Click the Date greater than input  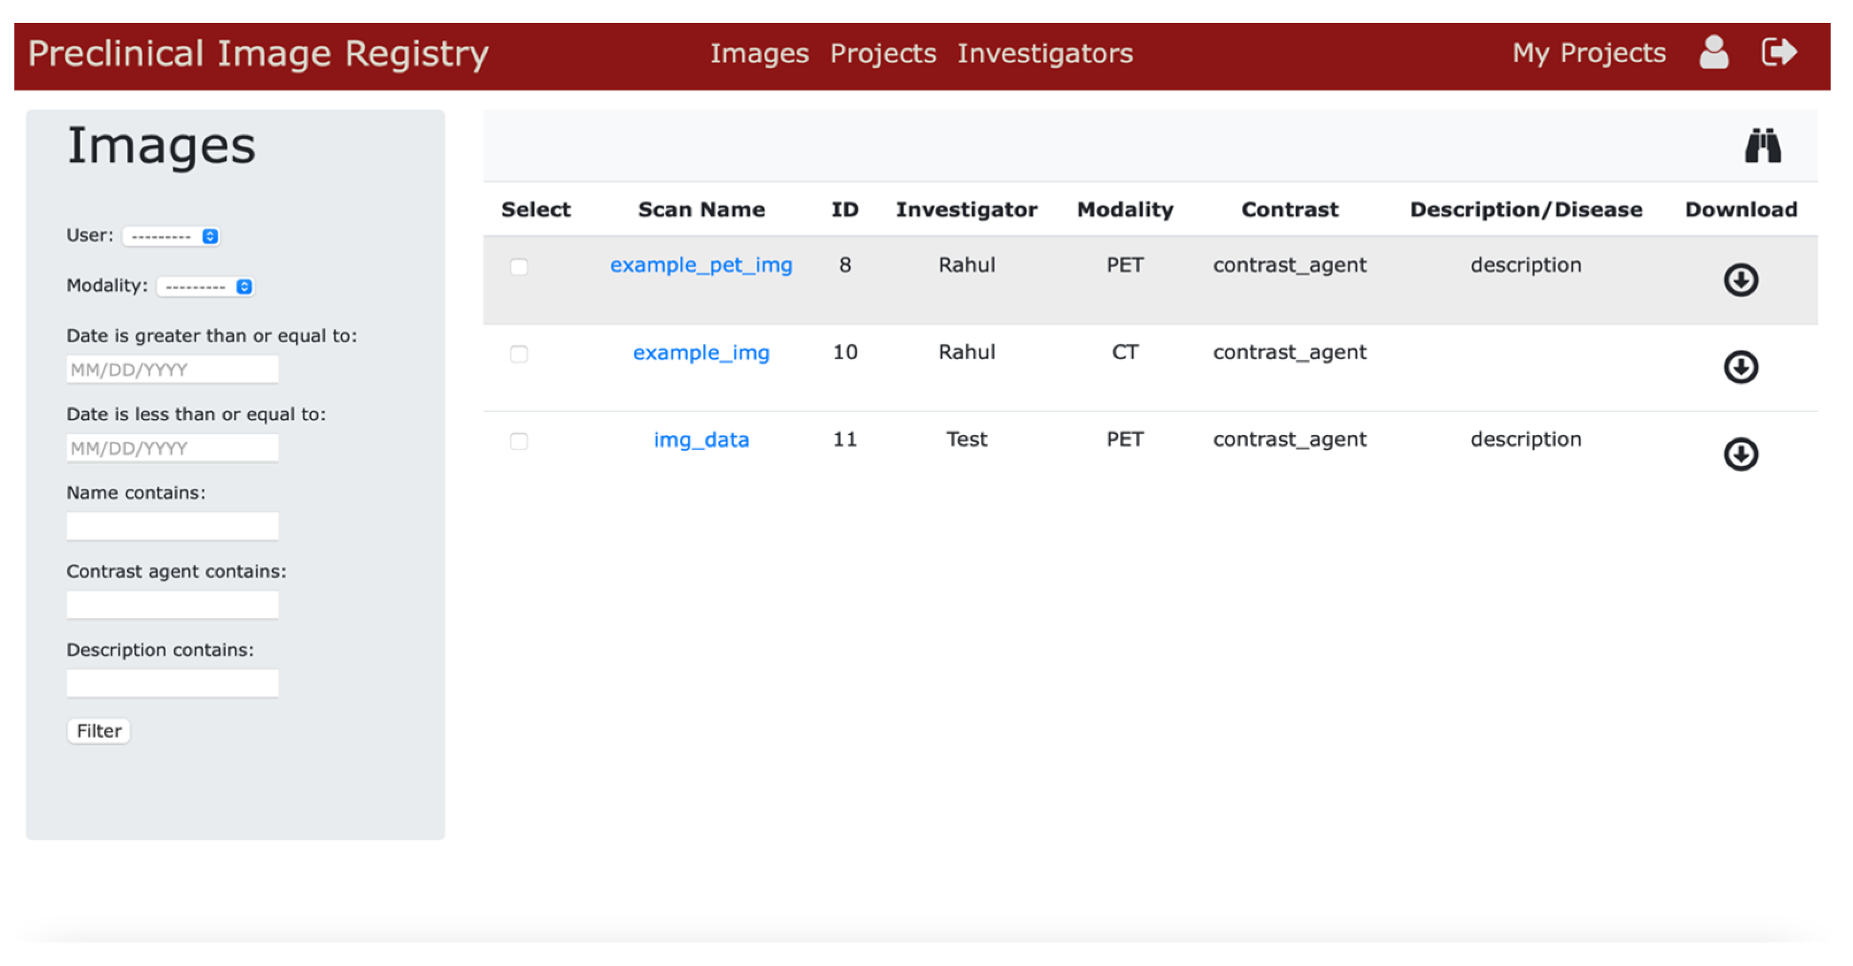[x=172, y=369]
